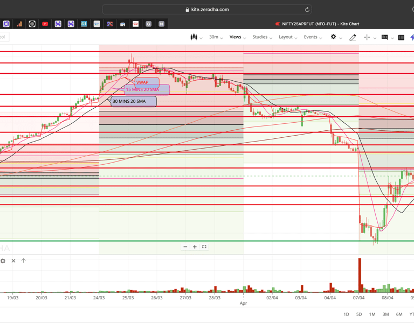Viewport: 414px width, 323px height.
Task: Set range to 3M
Action: click(385, 314)
